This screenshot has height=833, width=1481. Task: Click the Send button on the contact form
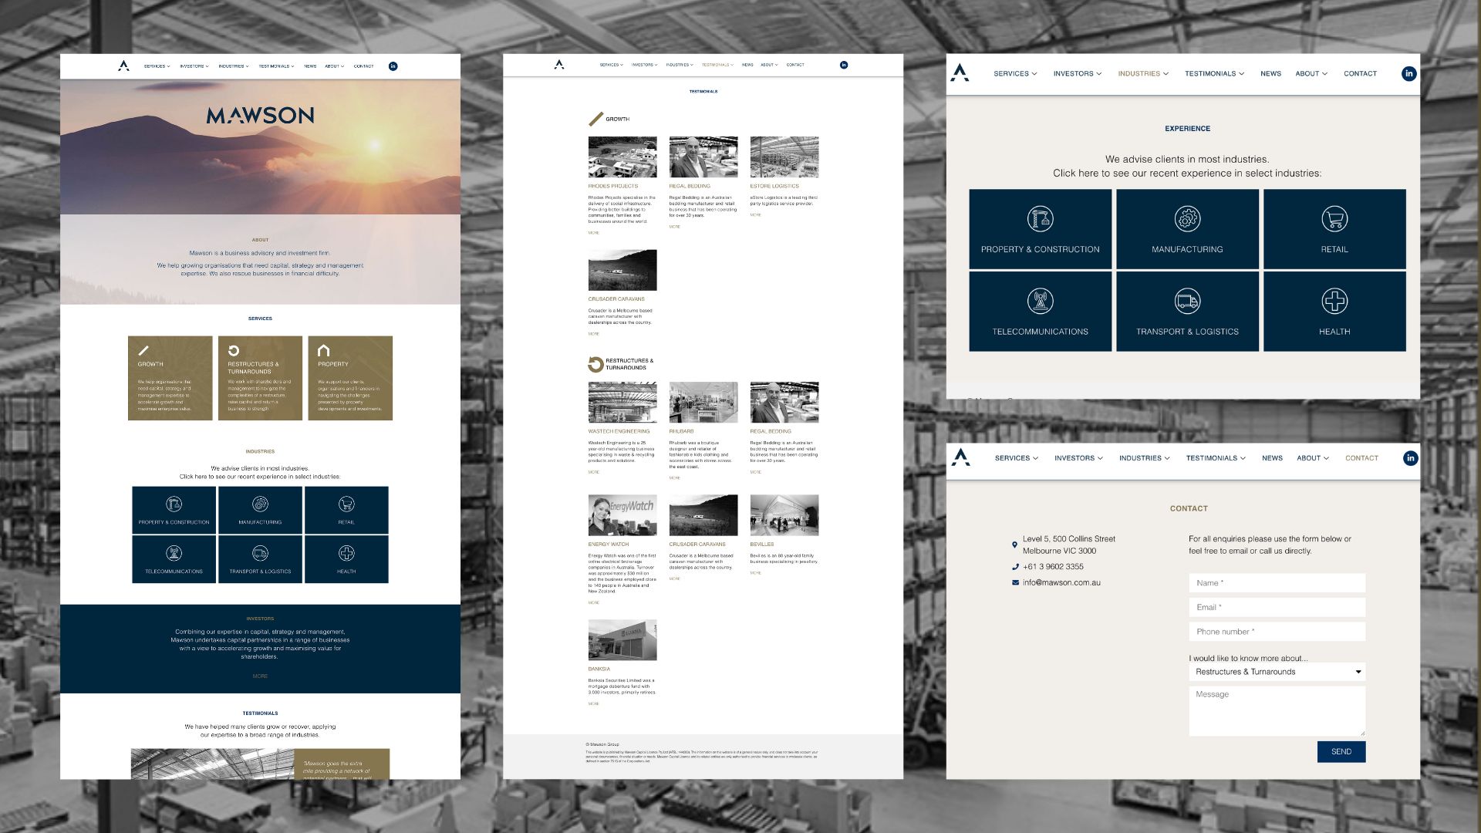tap(1341, 752)
